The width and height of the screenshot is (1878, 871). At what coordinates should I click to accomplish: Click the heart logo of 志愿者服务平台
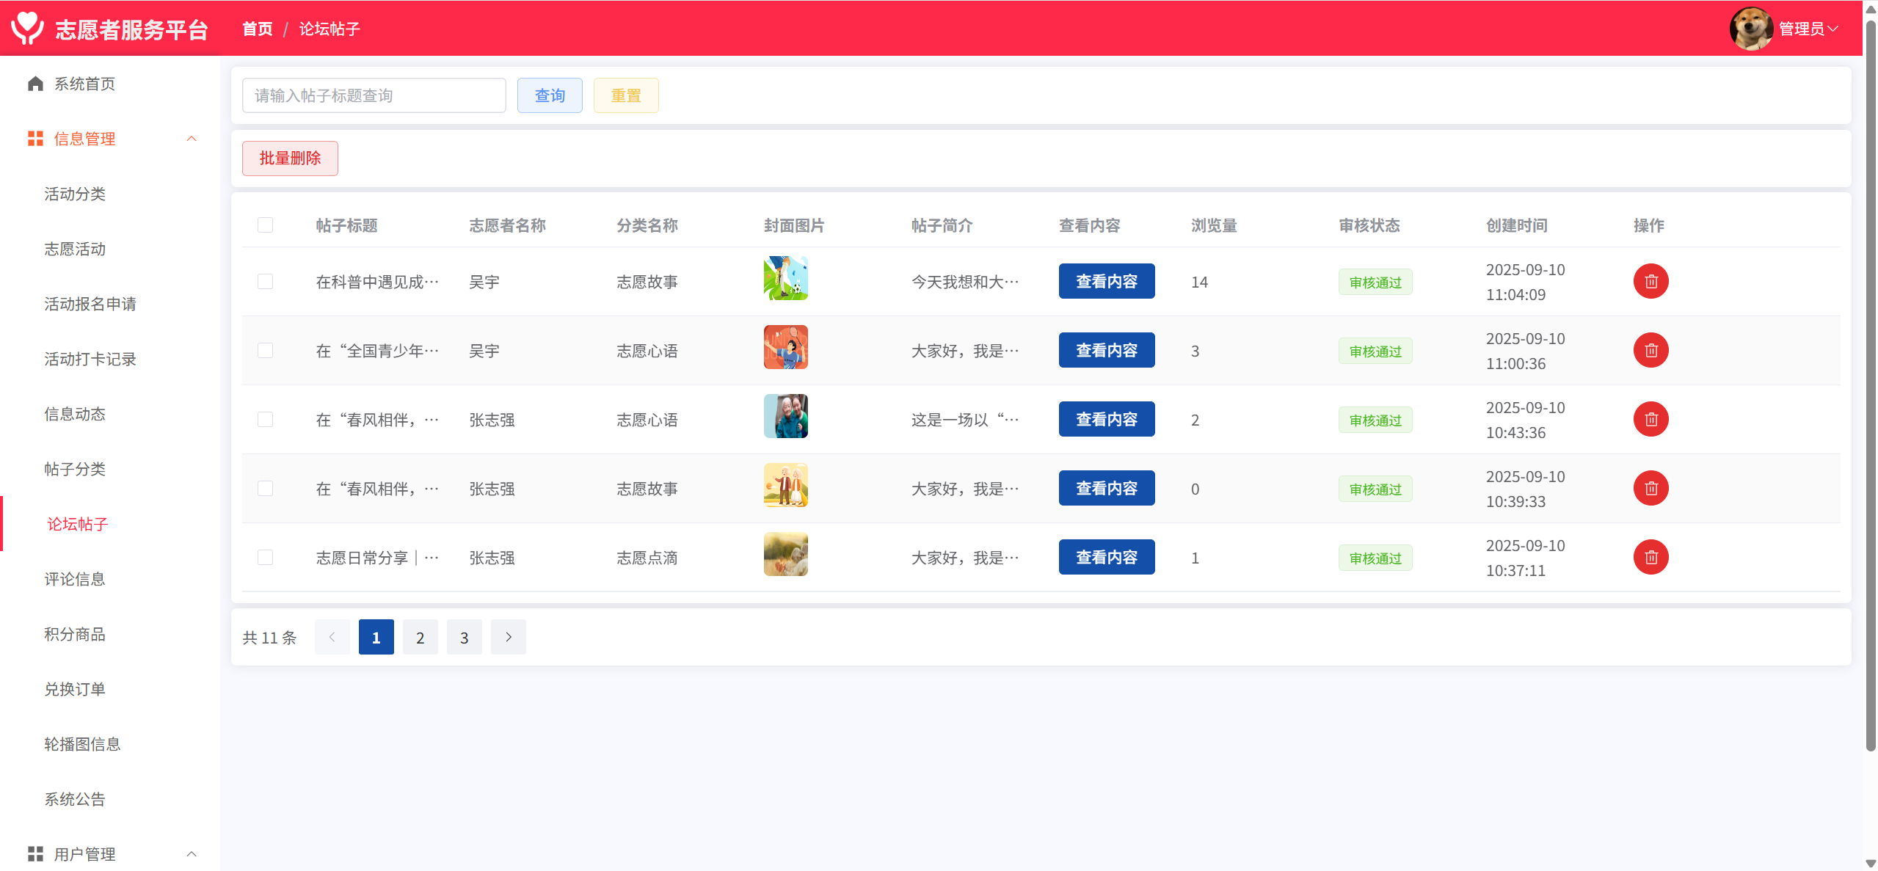coord(28,28)
